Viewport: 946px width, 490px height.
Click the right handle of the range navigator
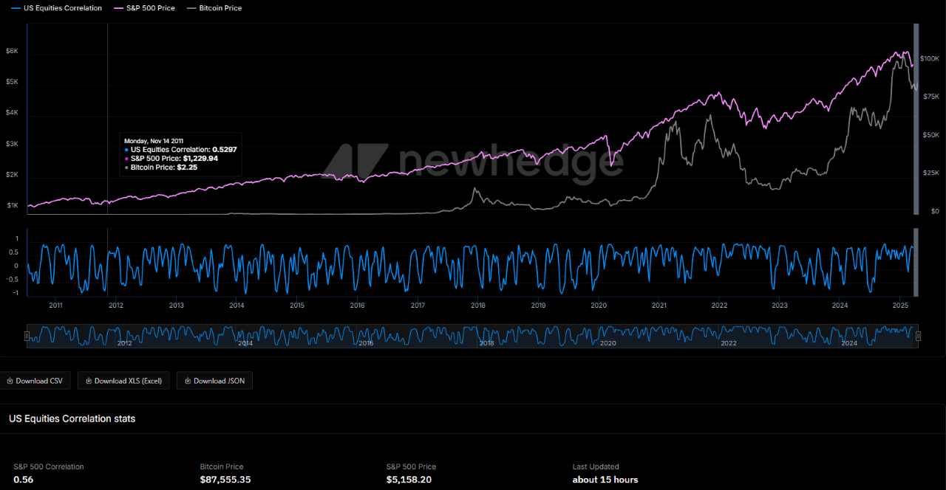[x=918, y=336]
